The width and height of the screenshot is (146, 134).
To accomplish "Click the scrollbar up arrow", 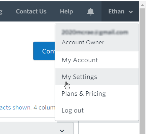I will click(x=142, y=5).
